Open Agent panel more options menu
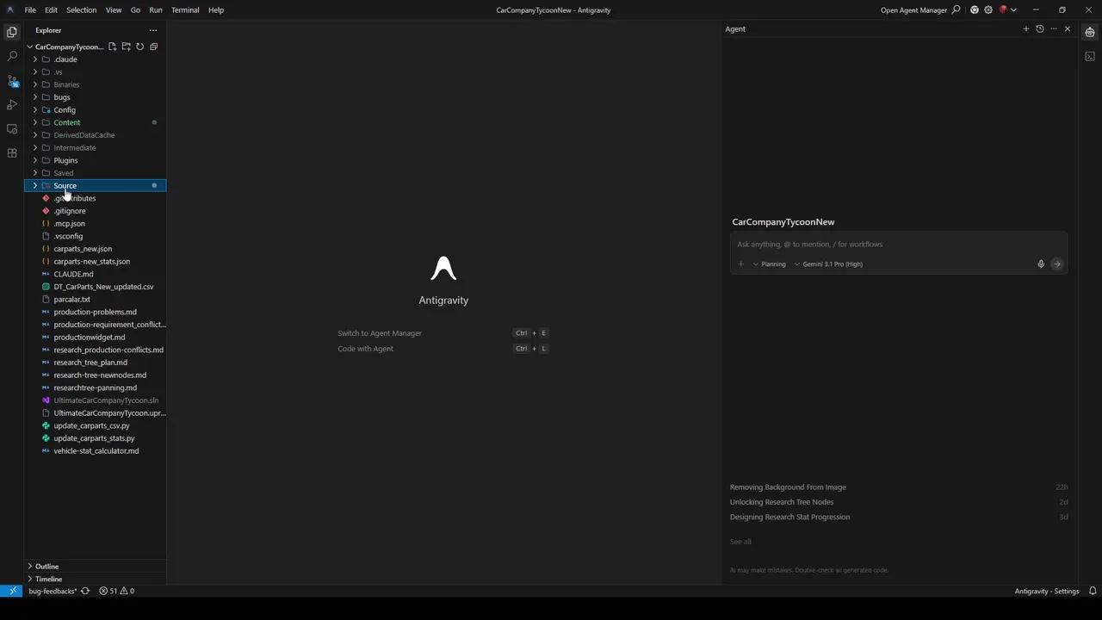Screen dimensions: 1102x620 pyautogui.click(x=1053, y=28)
